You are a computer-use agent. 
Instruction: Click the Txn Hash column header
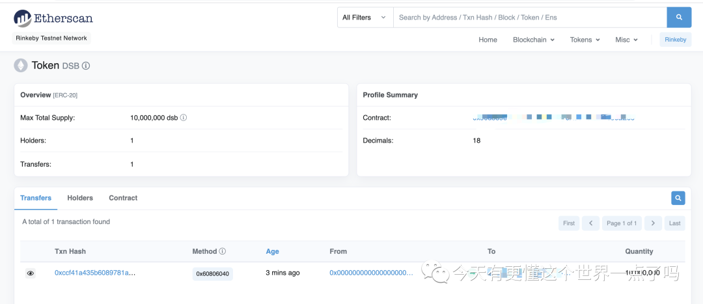[70, 251]
